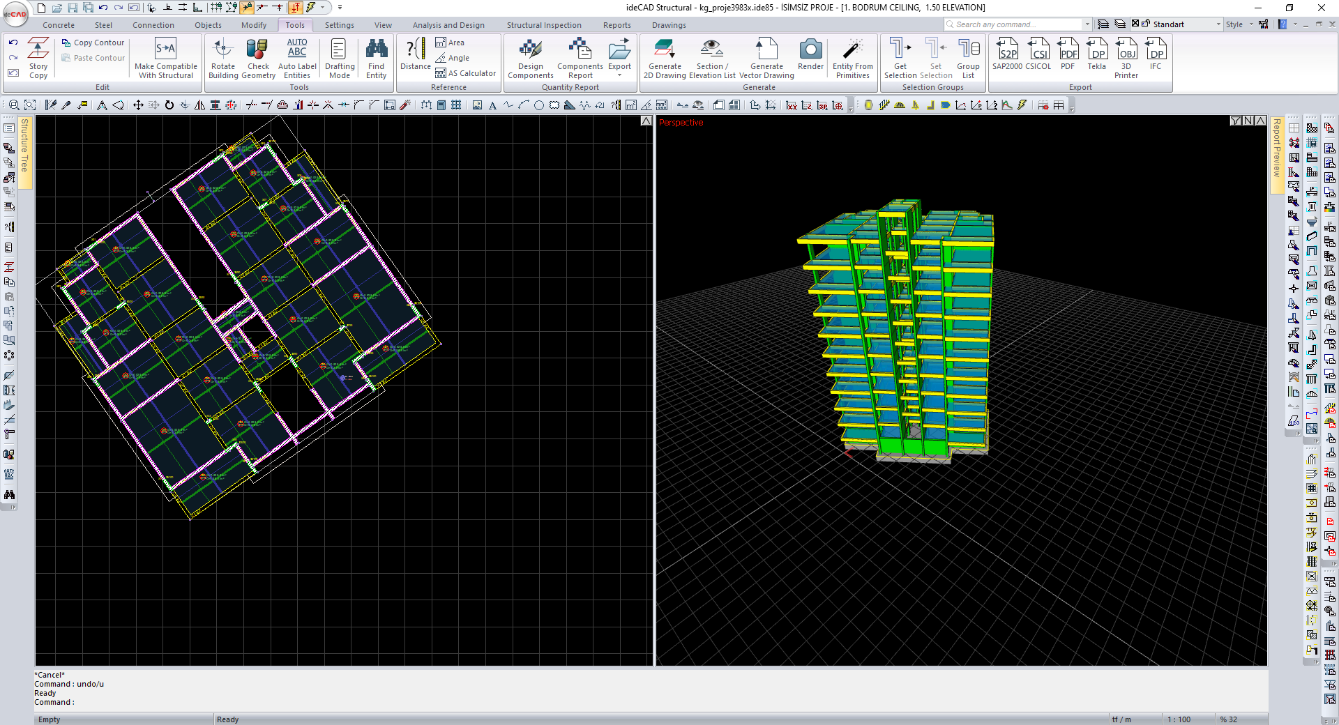1339x725 pixels.
Task: Open the Standart layer dropdown
Action: point(1219,24)
